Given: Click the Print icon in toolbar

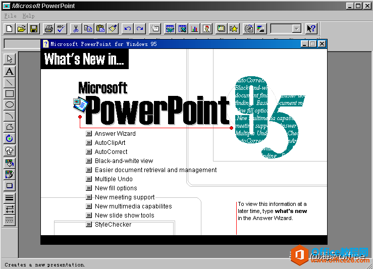Looking at the screenshot, I should 49,29.
